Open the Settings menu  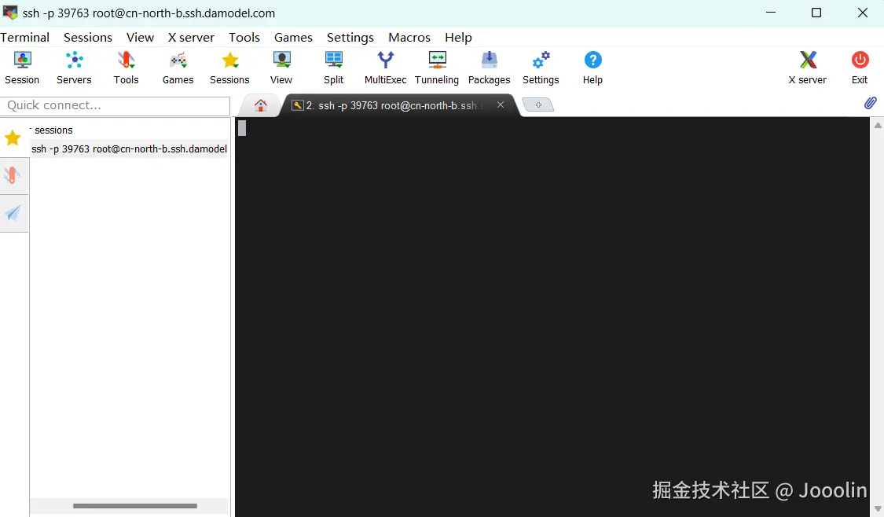click(x=350, y=37)
